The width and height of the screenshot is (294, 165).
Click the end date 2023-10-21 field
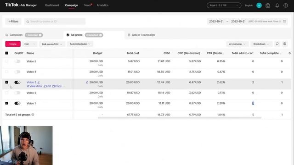coord(238,22)
